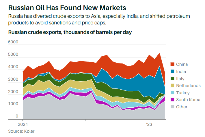
Task: Click the '23 x-axis label
Action: tap(149, 125)
